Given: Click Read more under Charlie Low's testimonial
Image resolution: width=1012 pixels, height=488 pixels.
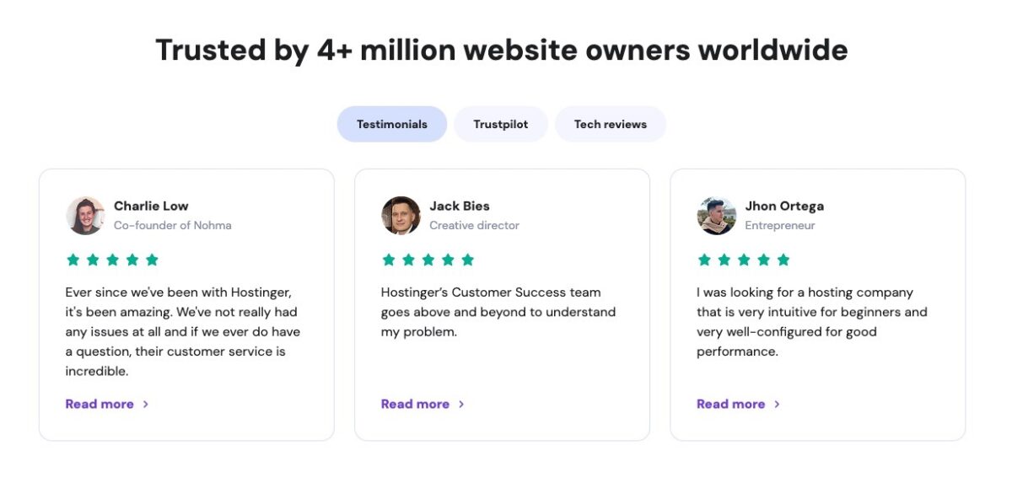Looking at the screenshot, I should click(100, 404).
